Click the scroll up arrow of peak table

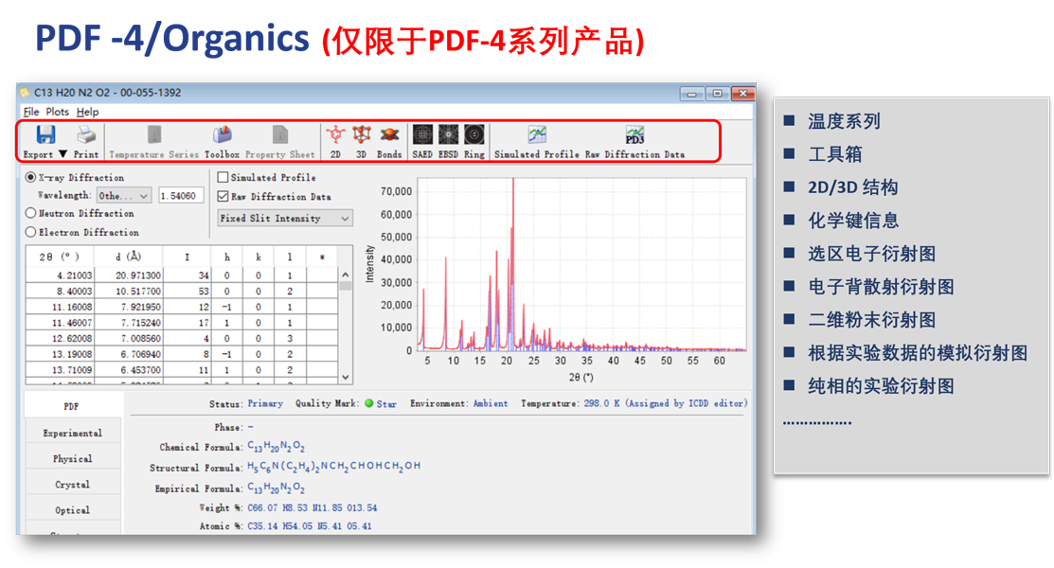coord(346,275)
